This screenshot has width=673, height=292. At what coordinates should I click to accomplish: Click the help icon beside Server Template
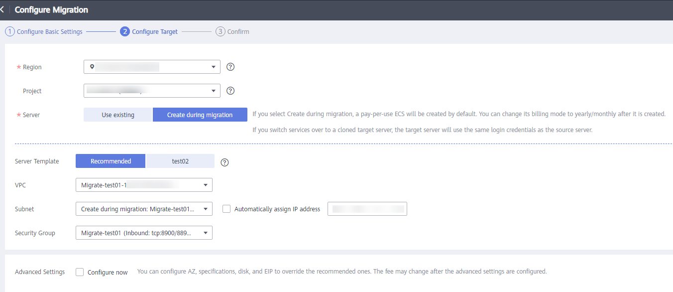pos(224,162)
